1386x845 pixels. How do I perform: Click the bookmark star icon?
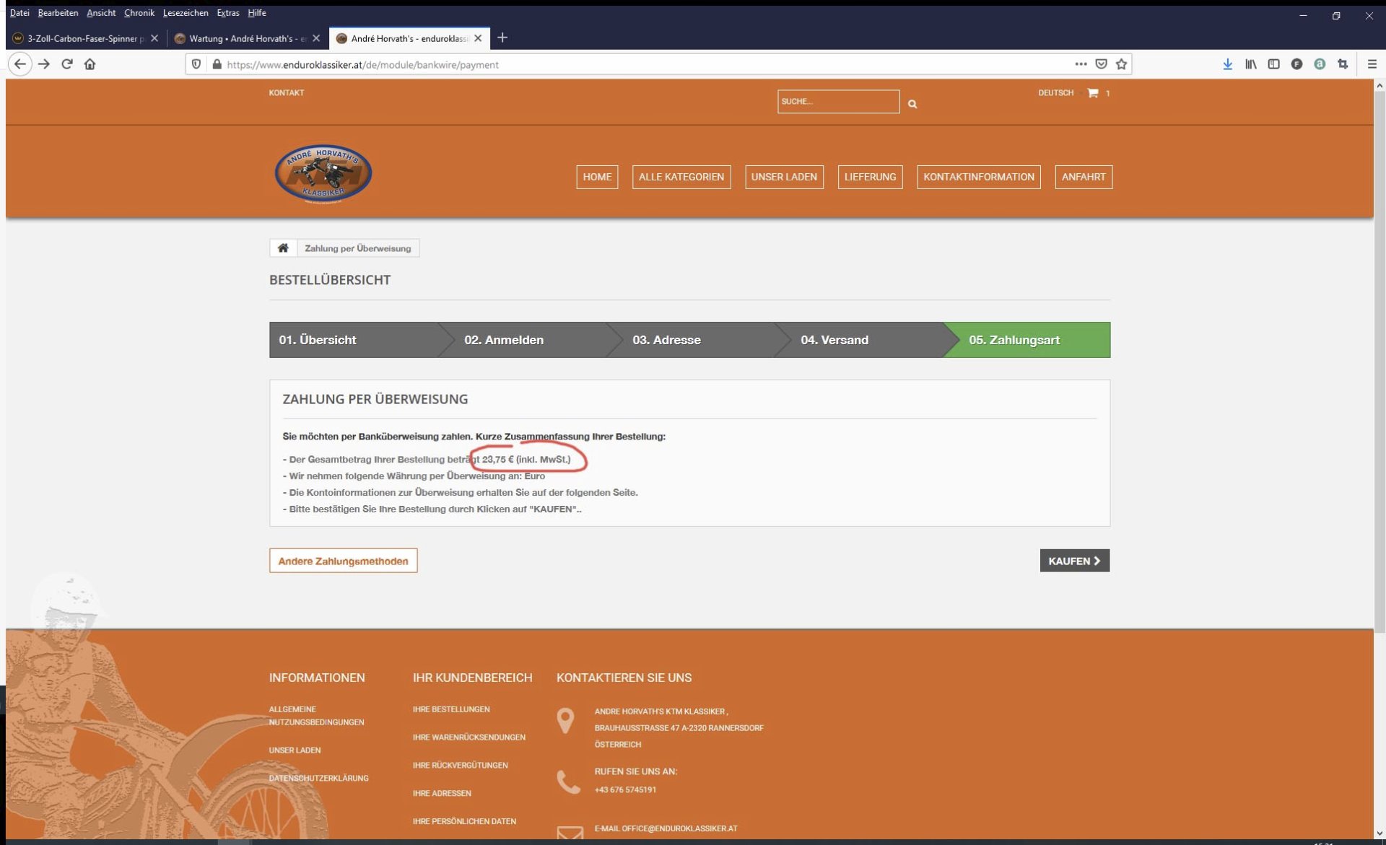pos(1121,64)
